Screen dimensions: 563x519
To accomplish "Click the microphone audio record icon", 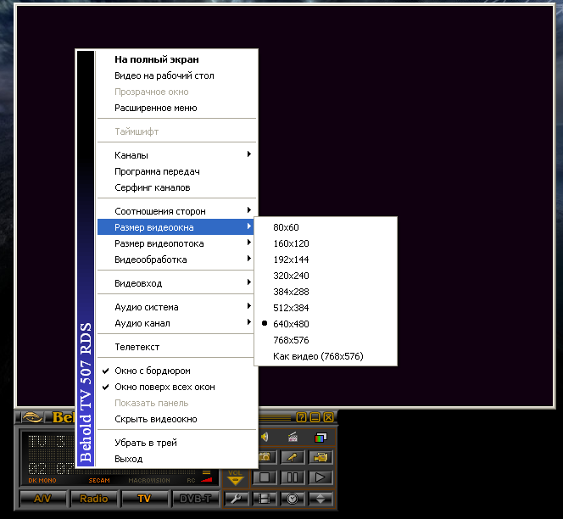I will 293,457.
